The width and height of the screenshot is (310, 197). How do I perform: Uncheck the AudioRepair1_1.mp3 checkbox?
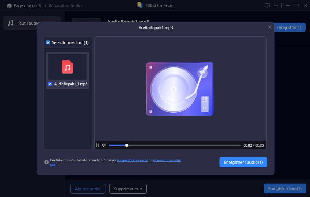pos(50,84)
